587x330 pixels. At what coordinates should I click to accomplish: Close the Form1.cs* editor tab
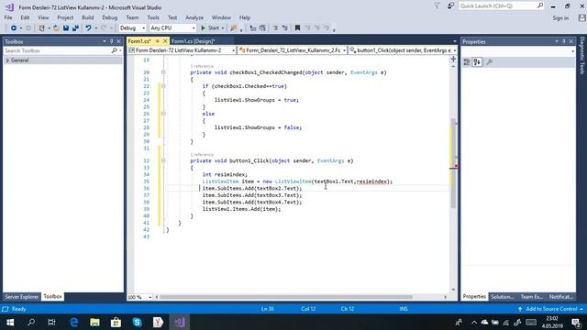(165, 41)
